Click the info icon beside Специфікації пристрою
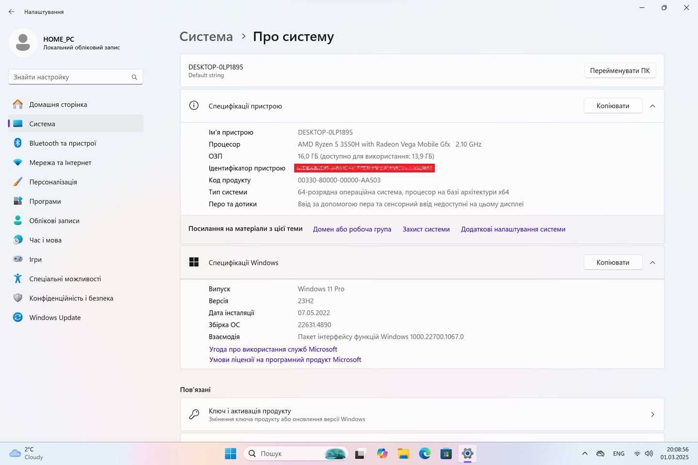Image resolution: width=698 pixels, height=465 pixels. coord(194,106)
